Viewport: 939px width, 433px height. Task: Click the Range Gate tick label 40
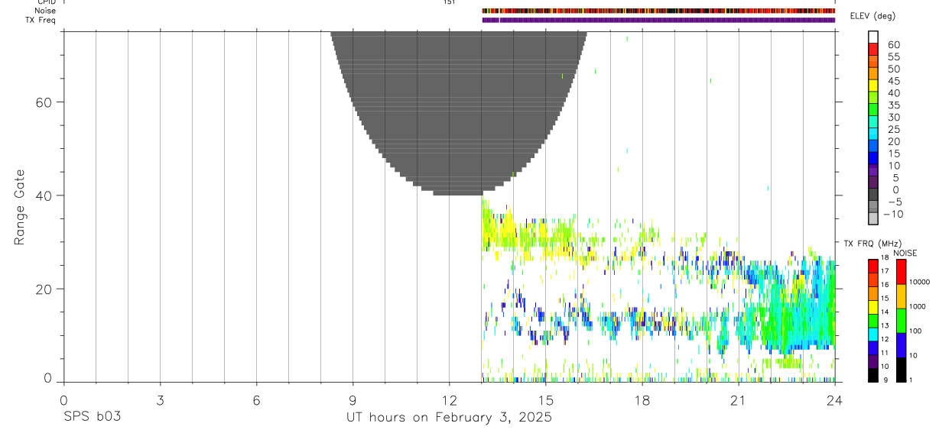(x=44, y=195)
